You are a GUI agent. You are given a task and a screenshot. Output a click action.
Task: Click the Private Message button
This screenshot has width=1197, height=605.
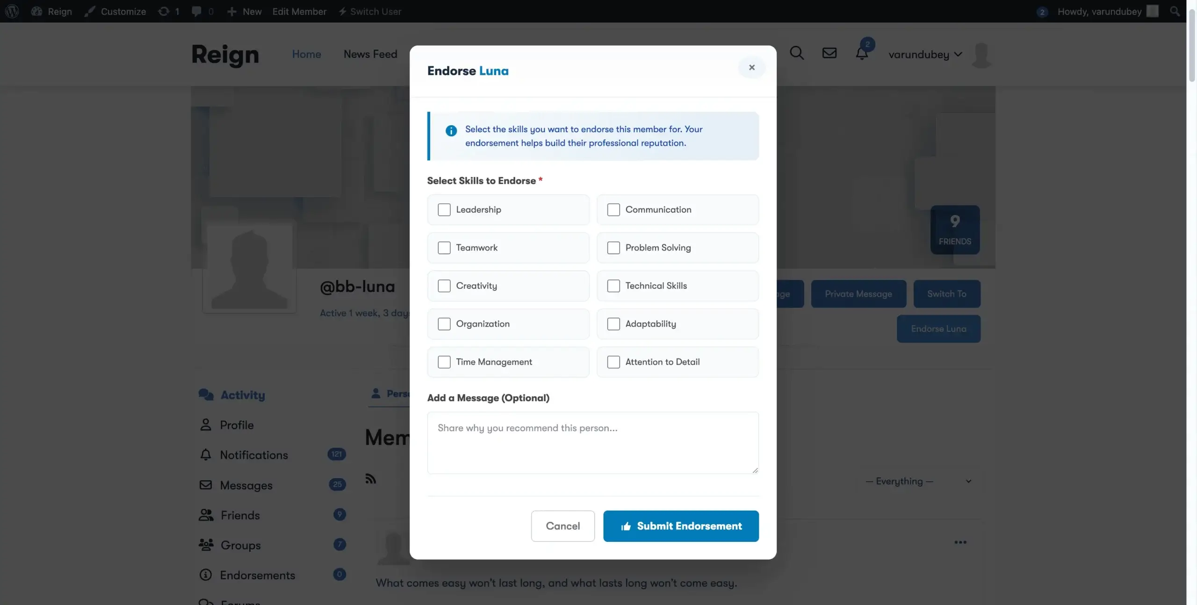click(x=858, y=294)
